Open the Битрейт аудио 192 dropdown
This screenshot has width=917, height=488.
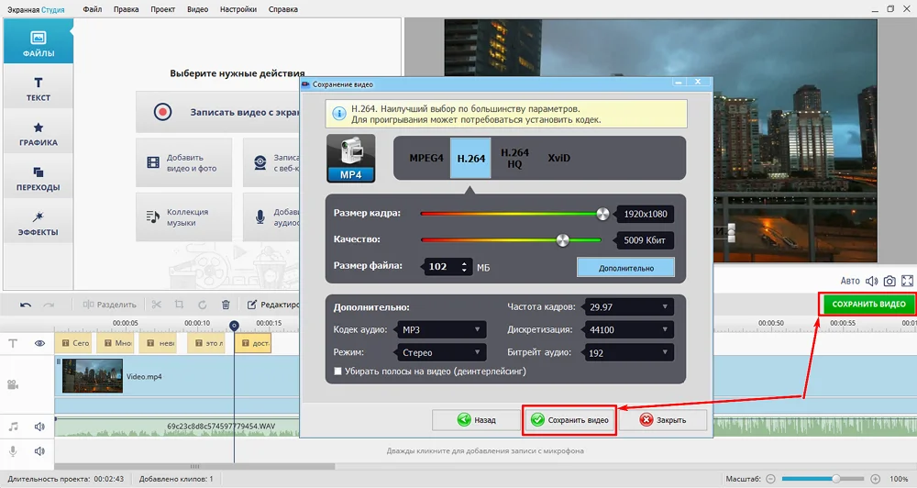tap(629, 353)
